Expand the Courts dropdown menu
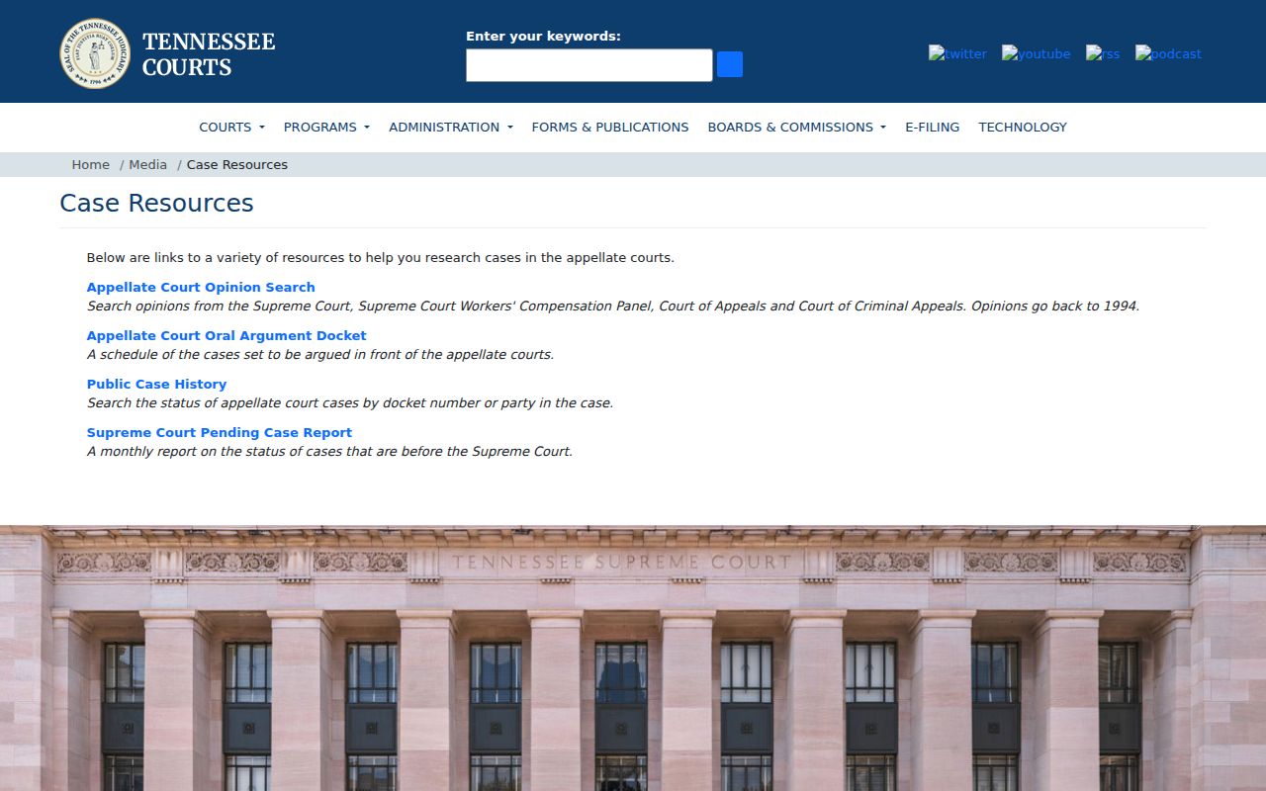The height and width of the screenshot is (791, 1266). [231, 127]
